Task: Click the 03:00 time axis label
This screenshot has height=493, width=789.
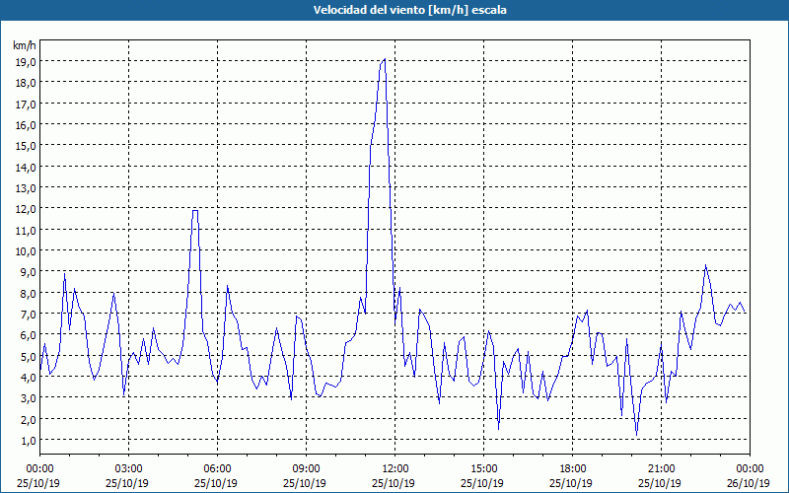Action: [x=128, y=469]
